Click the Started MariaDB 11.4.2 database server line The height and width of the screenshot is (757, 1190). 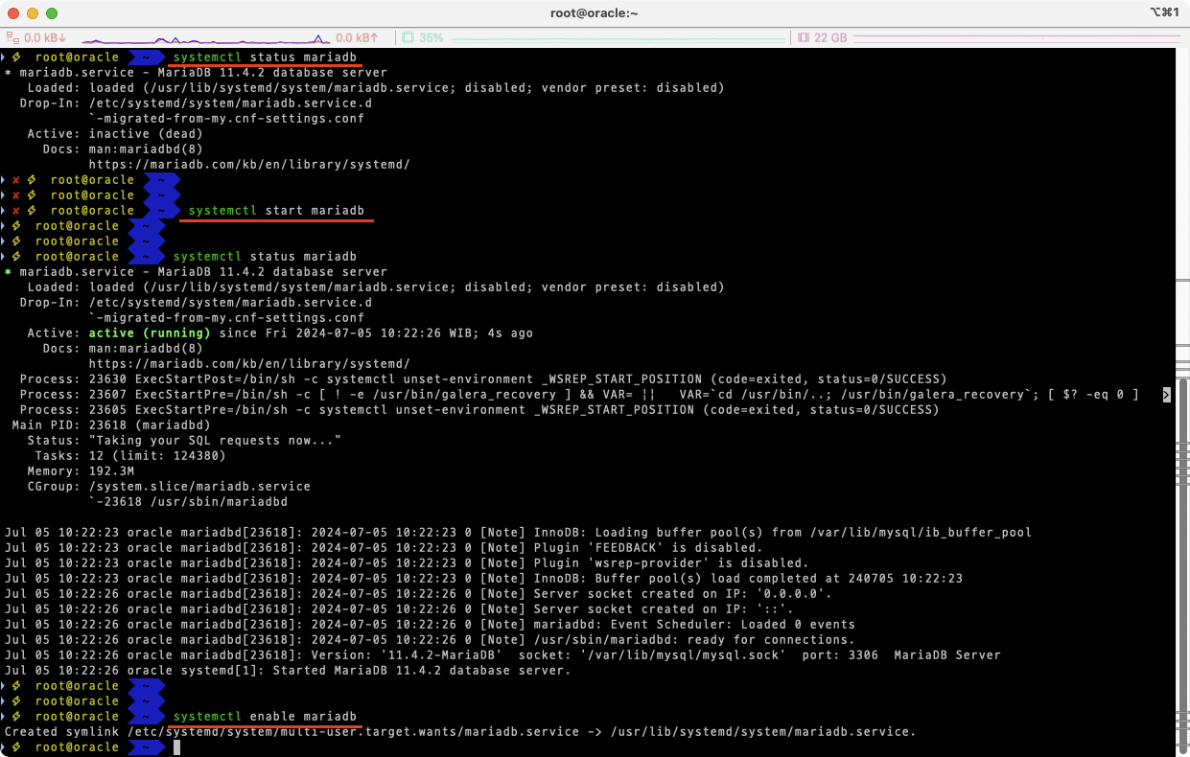288,671
